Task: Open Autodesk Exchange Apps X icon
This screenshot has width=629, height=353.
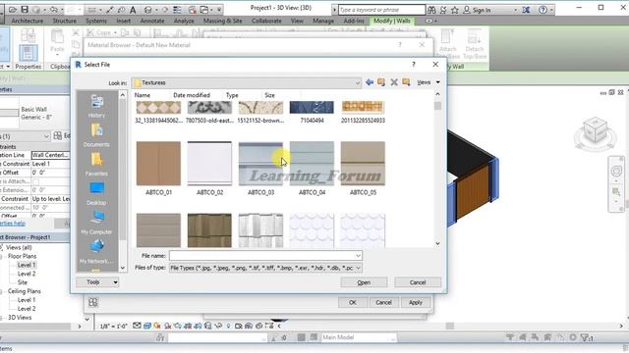Action: tap(526, 10)
